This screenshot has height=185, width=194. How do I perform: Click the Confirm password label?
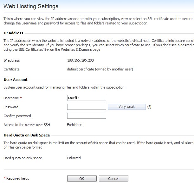tap(17, 116)
